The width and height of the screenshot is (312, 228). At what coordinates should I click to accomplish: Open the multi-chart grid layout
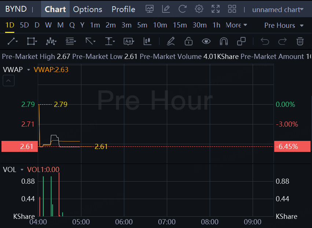(232, 9)
